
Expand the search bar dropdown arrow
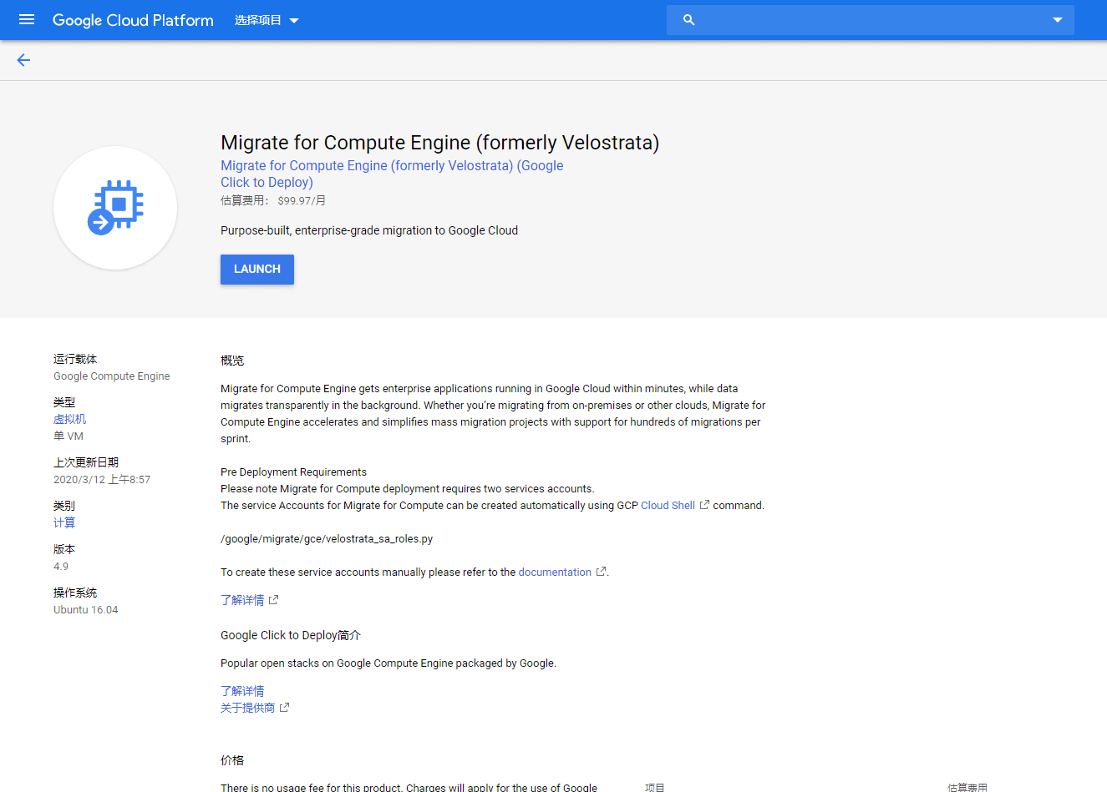click(x=1057, y=20)
